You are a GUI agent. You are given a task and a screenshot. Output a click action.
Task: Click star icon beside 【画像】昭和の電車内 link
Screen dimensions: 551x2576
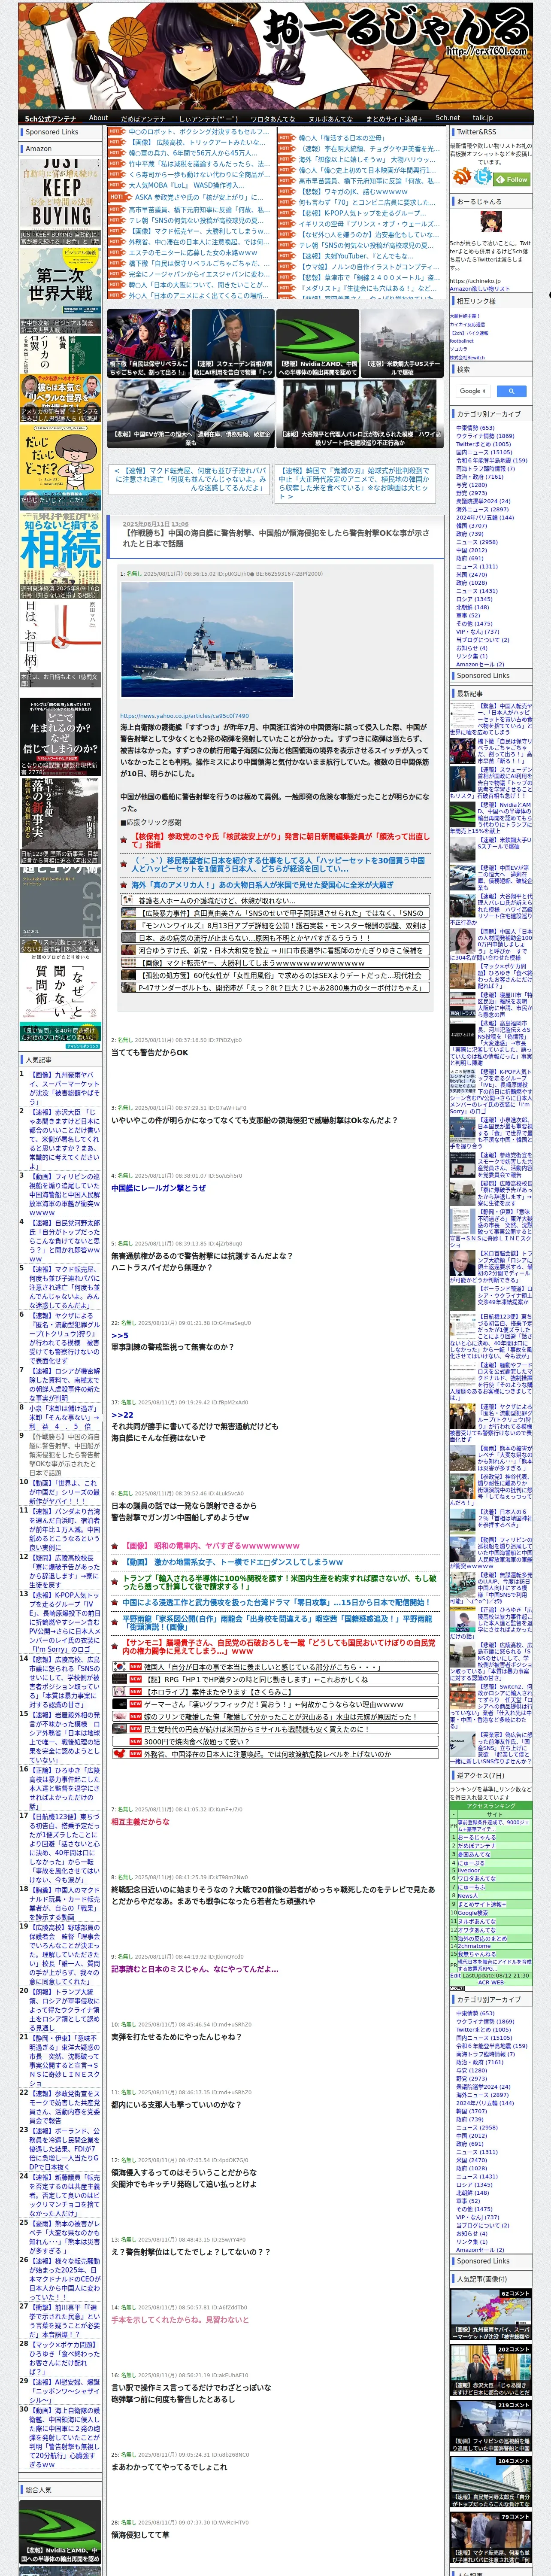pos(116,1546)
